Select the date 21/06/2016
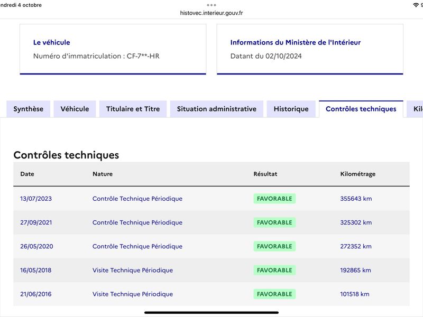The image size is (423, 317). point(35,294)
